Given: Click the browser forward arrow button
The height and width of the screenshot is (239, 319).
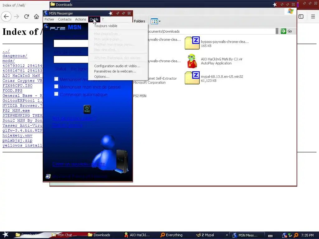Looking at the screenshot, I should (17, 16).
